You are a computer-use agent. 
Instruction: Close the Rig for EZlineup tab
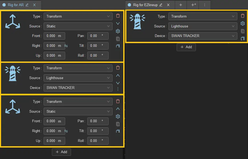[168, 5]
